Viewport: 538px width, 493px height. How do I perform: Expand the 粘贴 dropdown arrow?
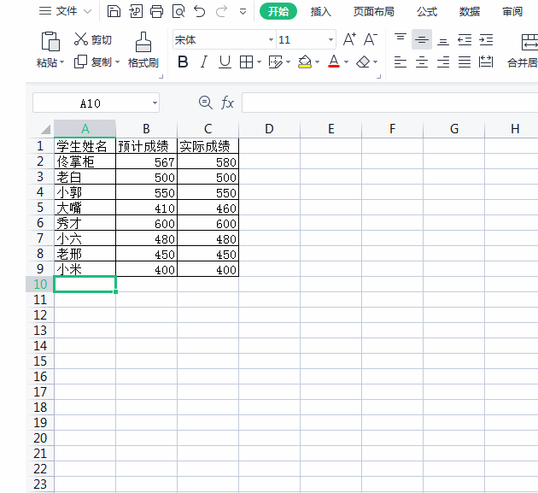point(62,62)
